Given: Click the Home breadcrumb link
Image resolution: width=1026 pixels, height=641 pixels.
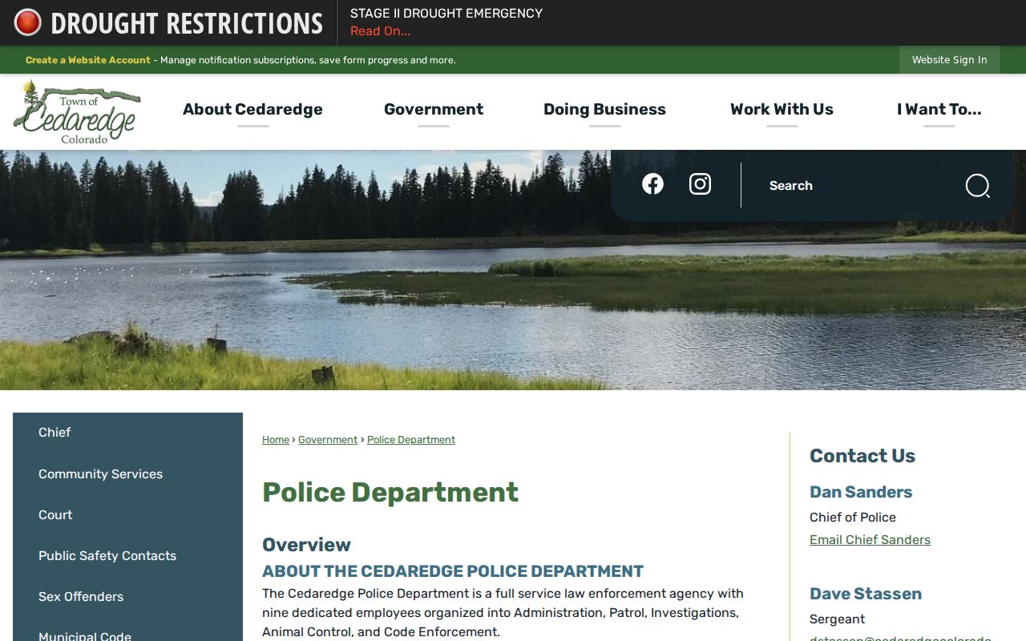Looking at the screenshot, I should click(x=276, y=440).
